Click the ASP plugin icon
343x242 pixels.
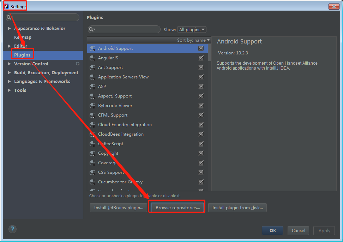92,87
